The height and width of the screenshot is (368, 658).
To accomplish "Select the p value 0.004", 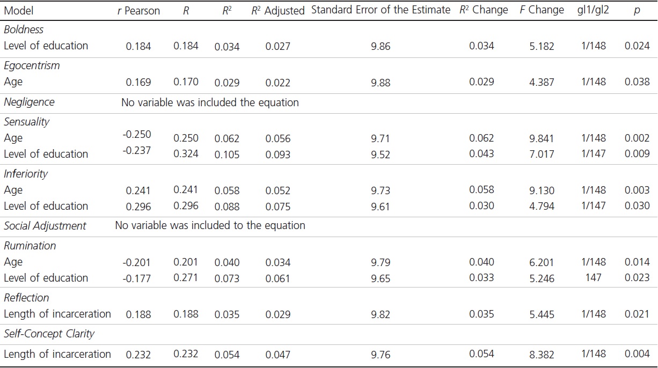I will [637, 354].
